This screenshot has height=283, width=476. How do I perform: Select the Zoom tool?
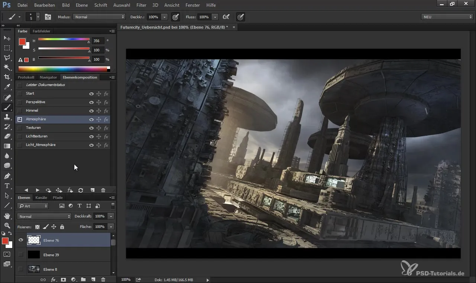[x=7, y=225]
